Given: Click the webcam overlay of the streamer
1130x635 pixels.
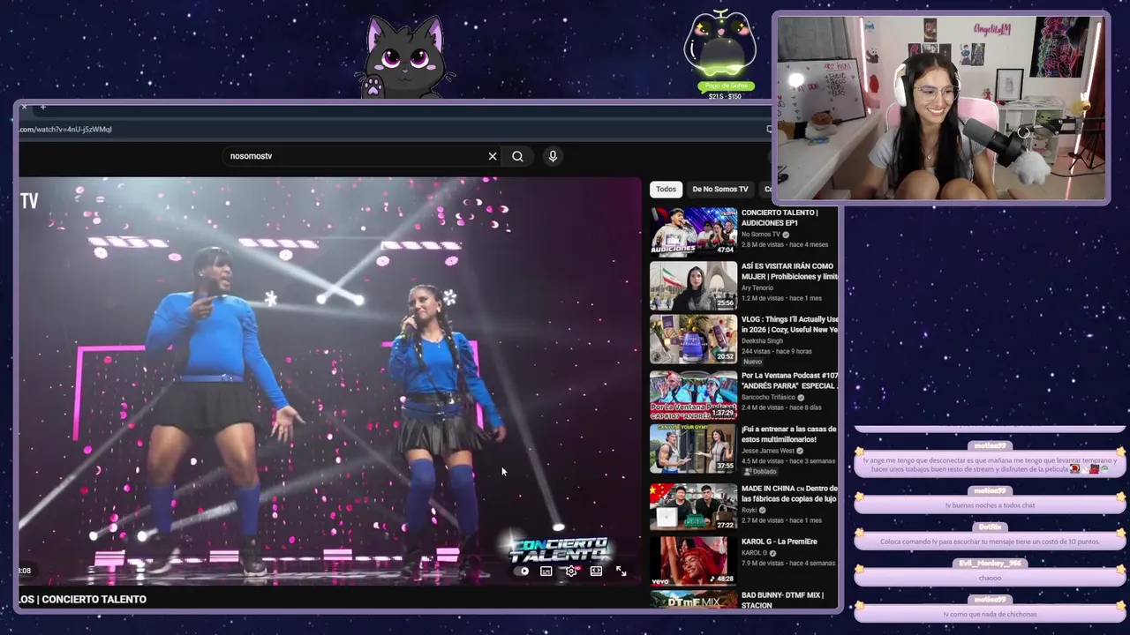Looking at the screenshot, I should pos(941,108).
